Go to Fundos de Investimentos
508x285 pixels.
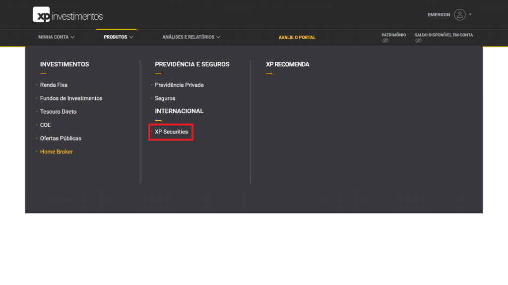pos(71,98)
